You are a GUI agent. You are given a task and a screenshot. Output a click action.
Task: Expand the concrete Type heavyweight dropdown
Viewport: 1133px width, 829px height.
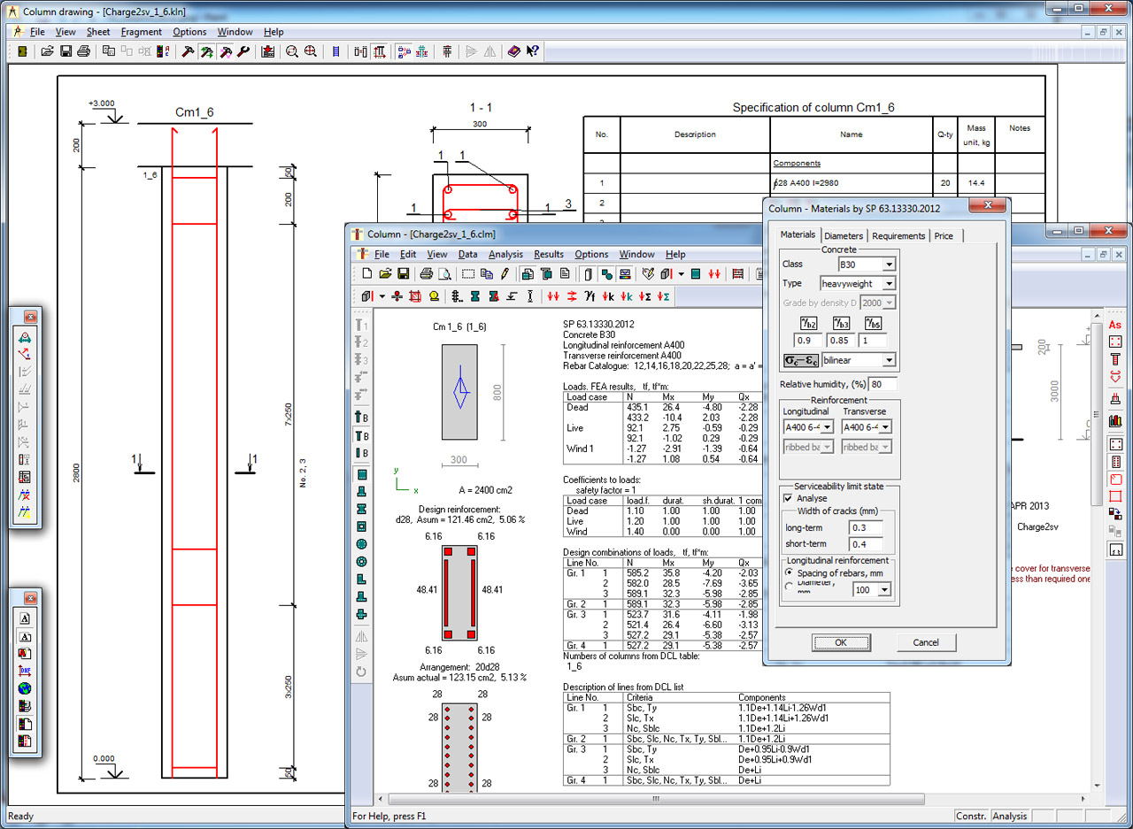coord(889,284)
